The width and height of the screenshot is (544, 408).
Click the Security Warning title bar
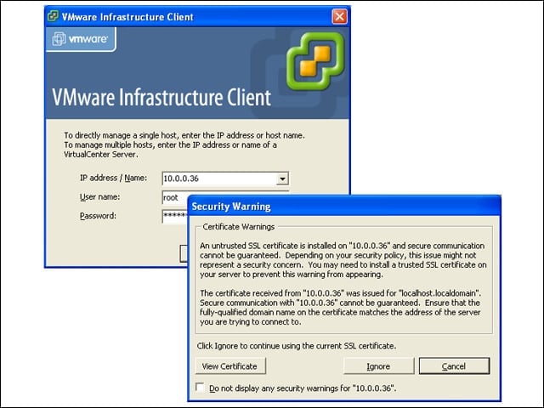pos(344,207)
